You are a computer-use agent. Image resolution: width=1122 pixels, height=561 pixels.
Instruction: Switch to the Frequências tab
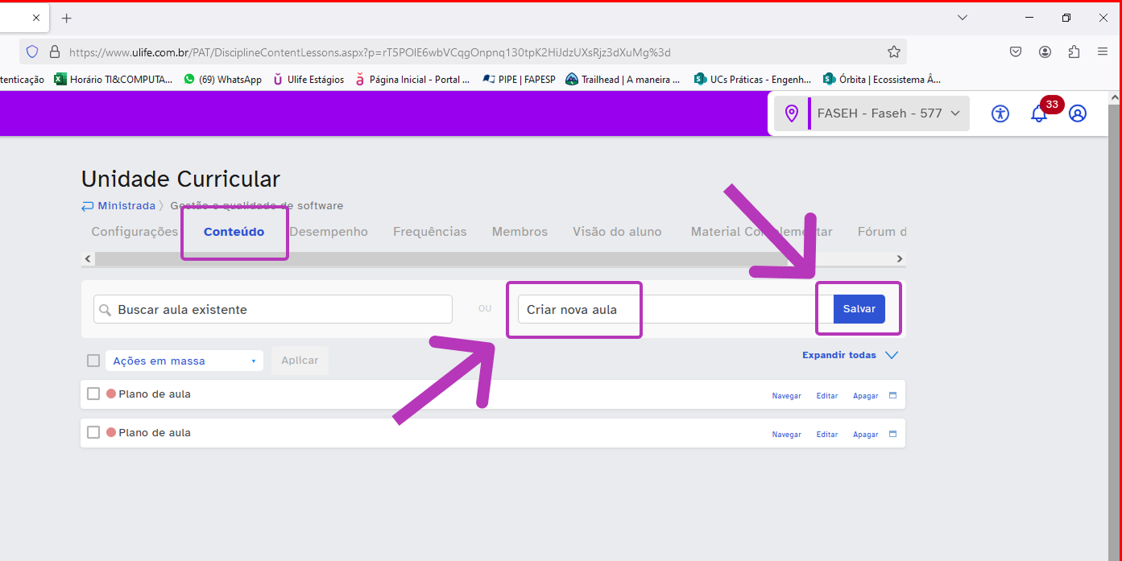point(429,232)
